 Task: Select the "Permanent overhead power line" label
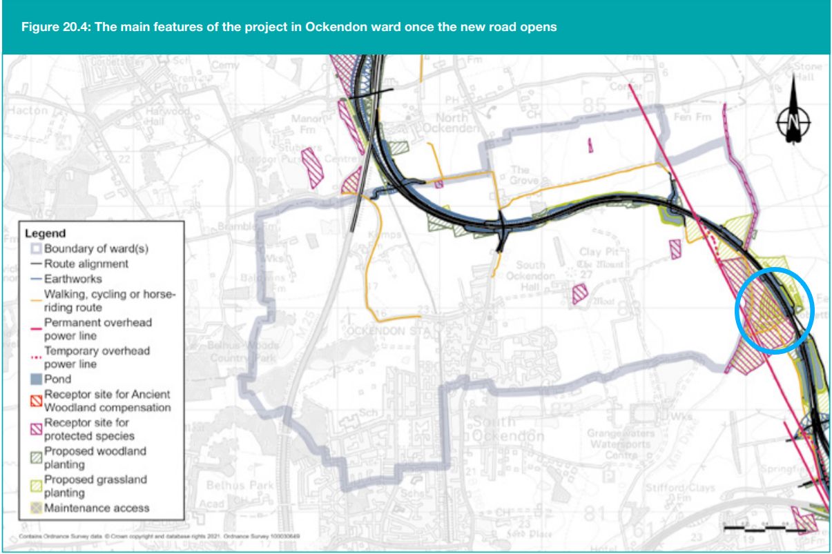point(98,329)
